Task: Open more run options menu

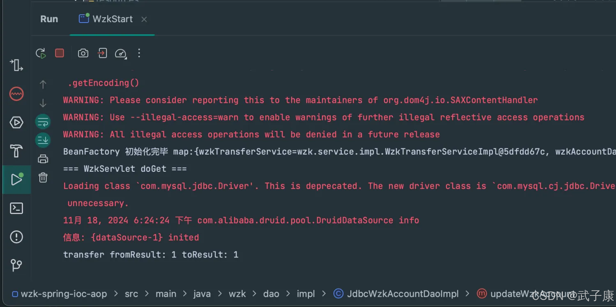Action: tap(139, 53)
